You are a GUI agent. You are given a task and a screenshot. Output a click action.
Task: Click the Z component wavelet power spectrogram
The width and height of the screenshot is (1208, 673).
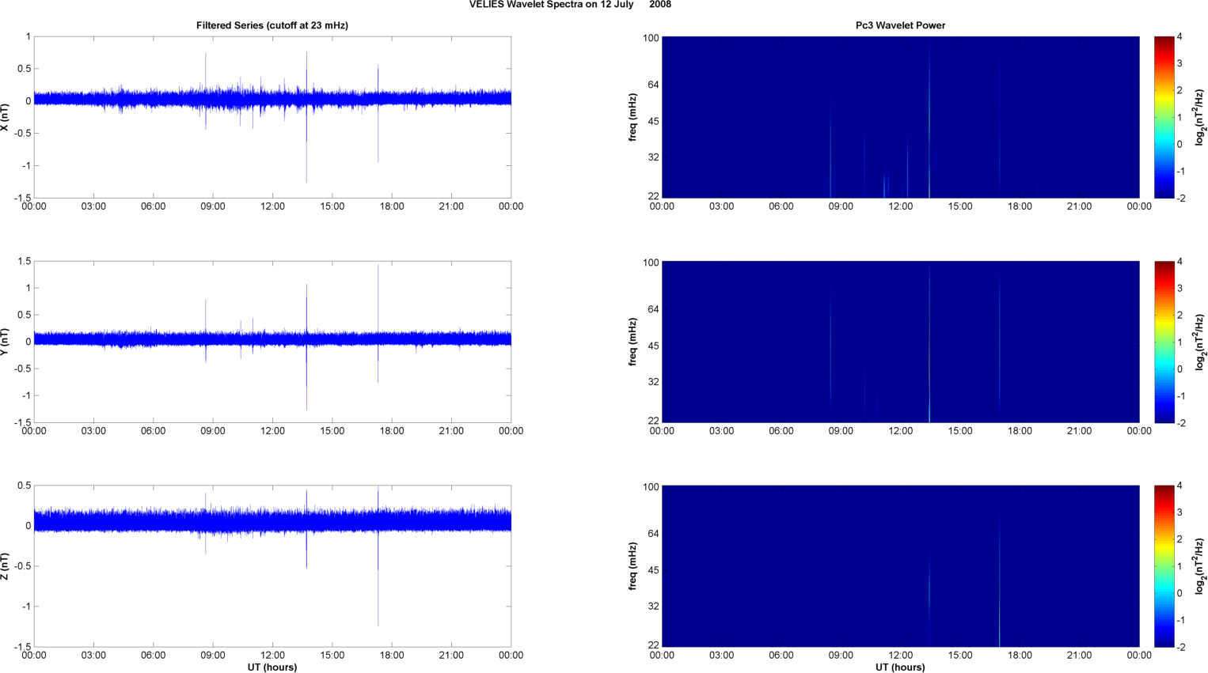pyautogui.click(x=900, y=566)
